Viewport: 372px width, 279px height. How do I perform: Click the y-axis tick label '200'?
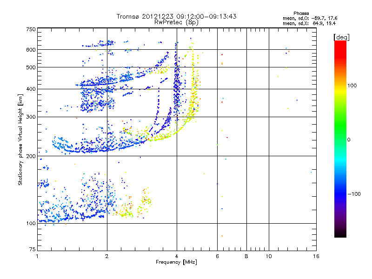coord(31,156)
